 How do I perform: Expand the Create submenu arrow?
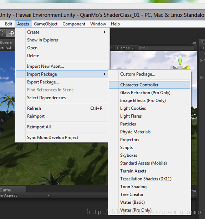105,32
